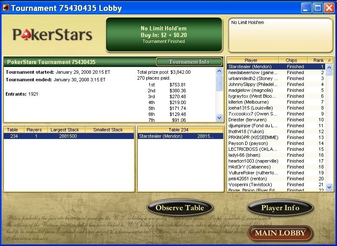Image resolution: width=337 pixels, height=246 pixels.
Task: Click the 6th place prize $129.48
Action: tap(177, 114)
